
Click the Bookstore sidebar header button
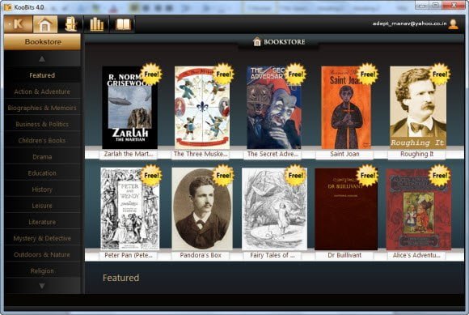[43, 41]
